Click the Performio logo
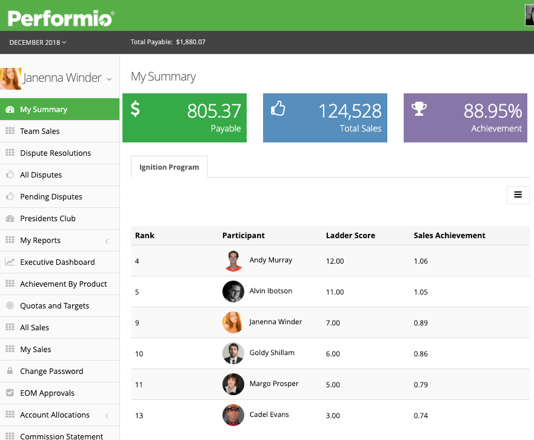Image resolution: width=534 pixels, height=440 pixels. pos(61,18)
